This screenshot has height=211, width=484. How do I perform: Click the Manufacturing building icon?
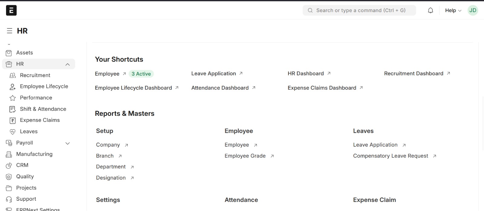tap(9, 154)
